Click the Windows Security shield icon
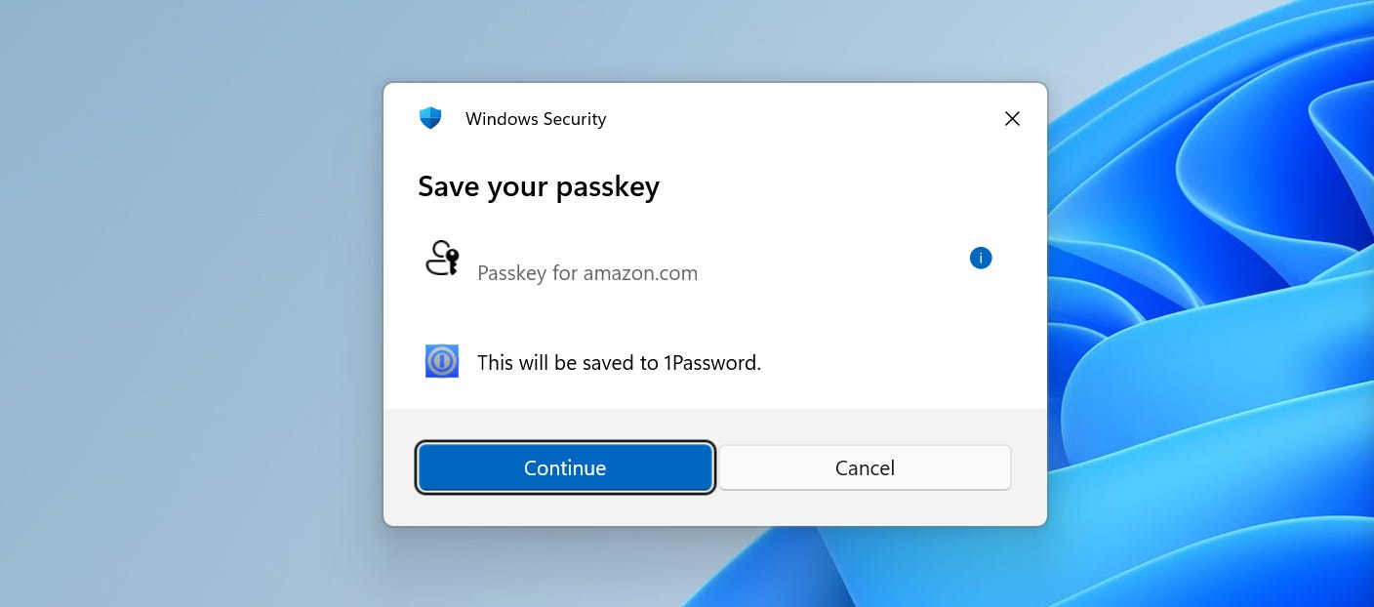The width and height of the screenshot is (1374, 607). [x=430, y=118]
